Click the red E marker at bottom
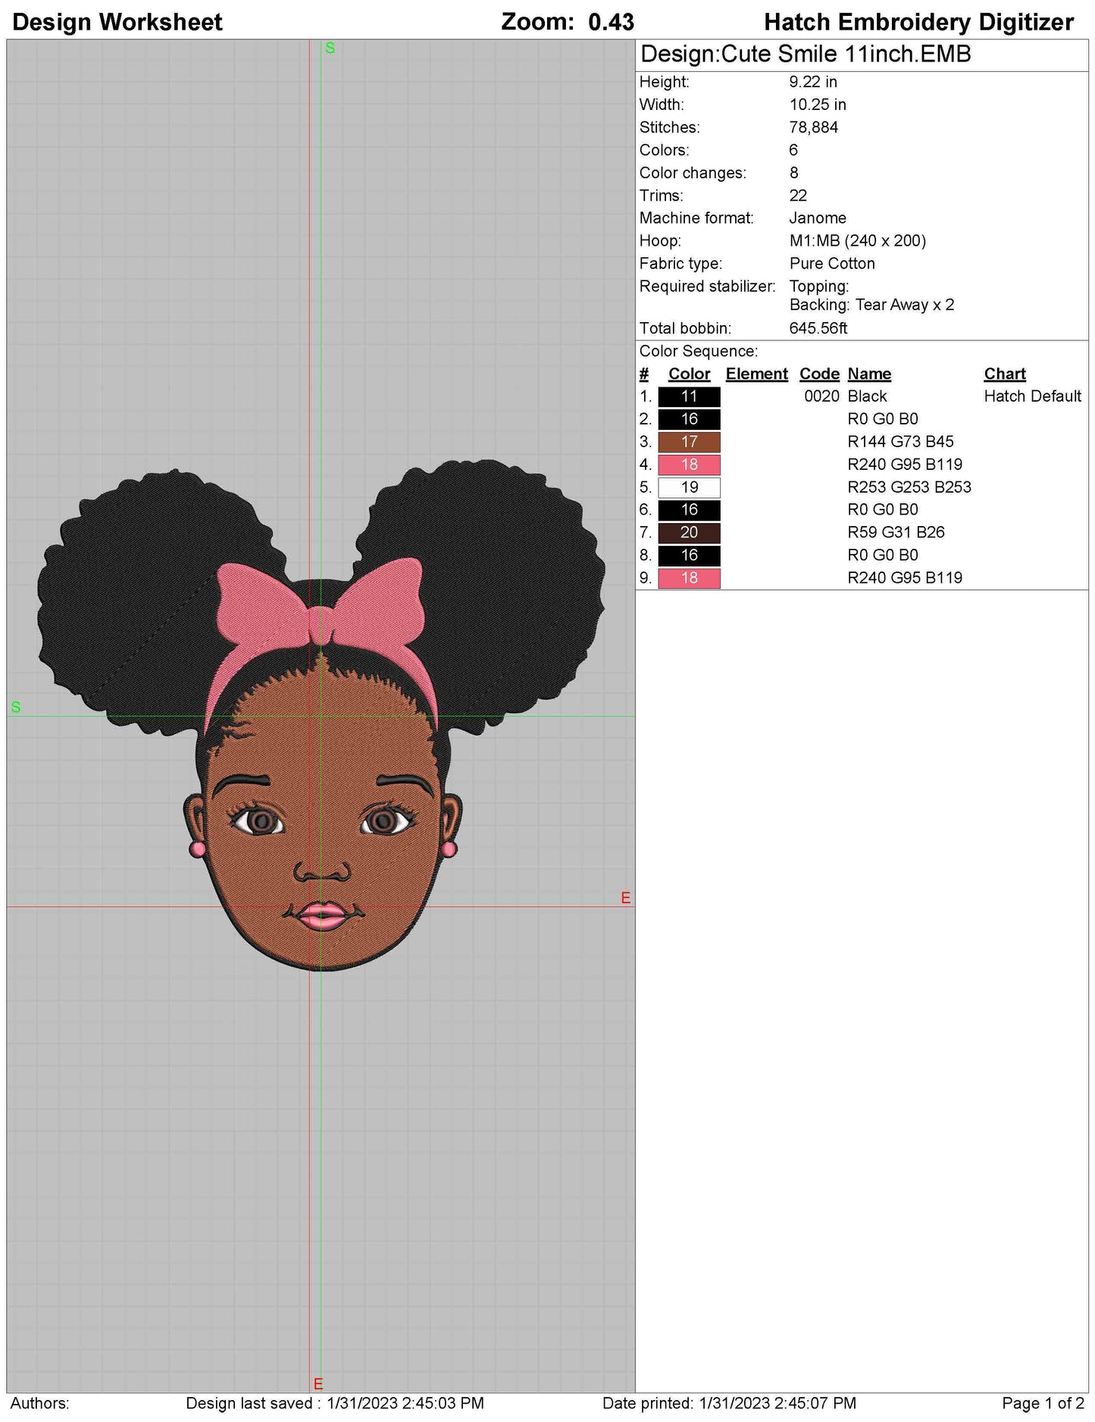Image resolution: width=1095 pixels, height=1422 pixels. coord(318,1384)
